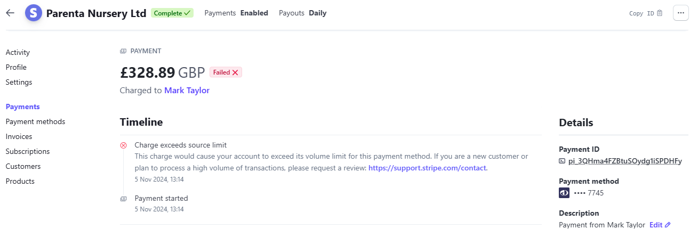This screenshot has width=690, height=229.
Task: Click the Failed status badge
Action: 226,72
